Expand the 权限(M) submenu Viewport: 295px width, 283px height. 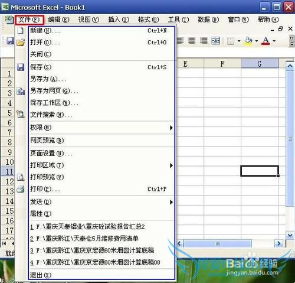pyautogui.click(x=171, y=128)
